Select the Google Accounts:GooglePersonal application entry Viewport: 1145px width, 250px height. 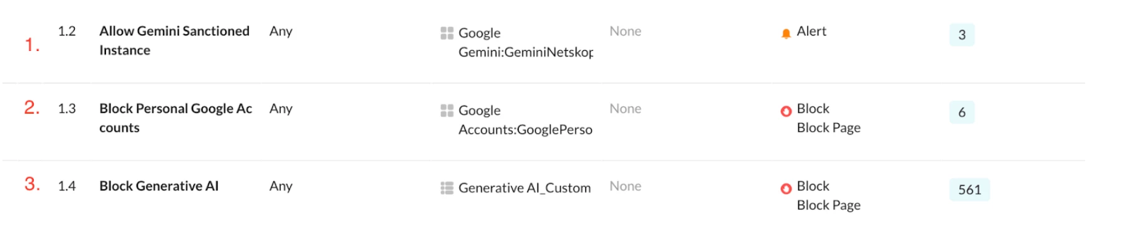point(525,120)
